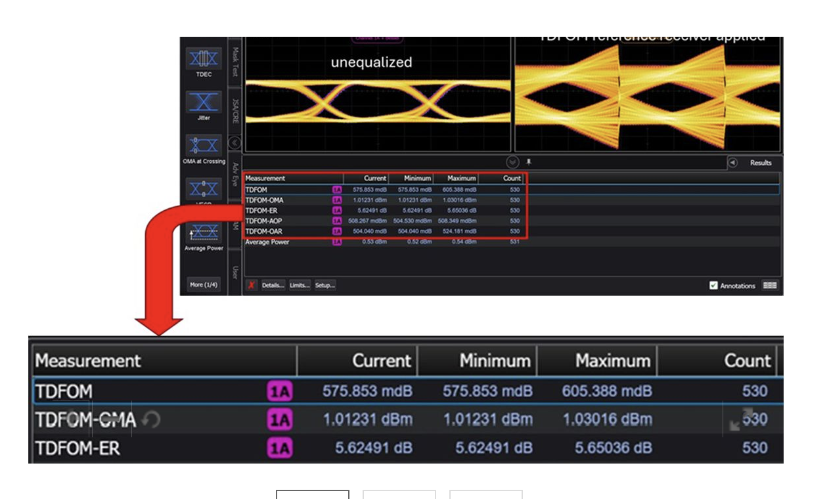Open the User vertical tab
This screenshot has width=829, height=499.
click(235, 272)
